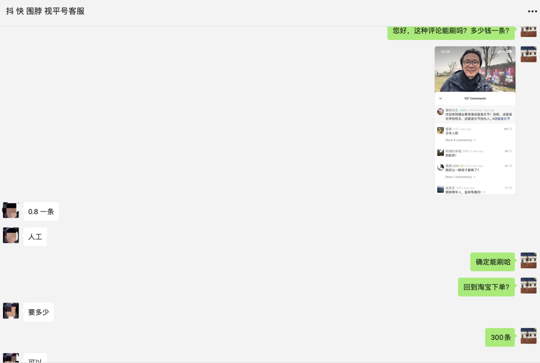This screenshot has width=540, height=363.
Task: Click contact avatar beside '0.8 一条' message
Action: coord(10,210)
